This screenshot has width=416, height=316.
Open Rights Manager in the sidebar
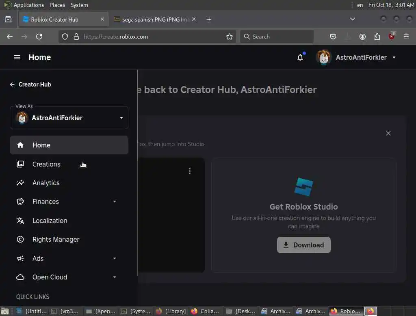point(69,239)
